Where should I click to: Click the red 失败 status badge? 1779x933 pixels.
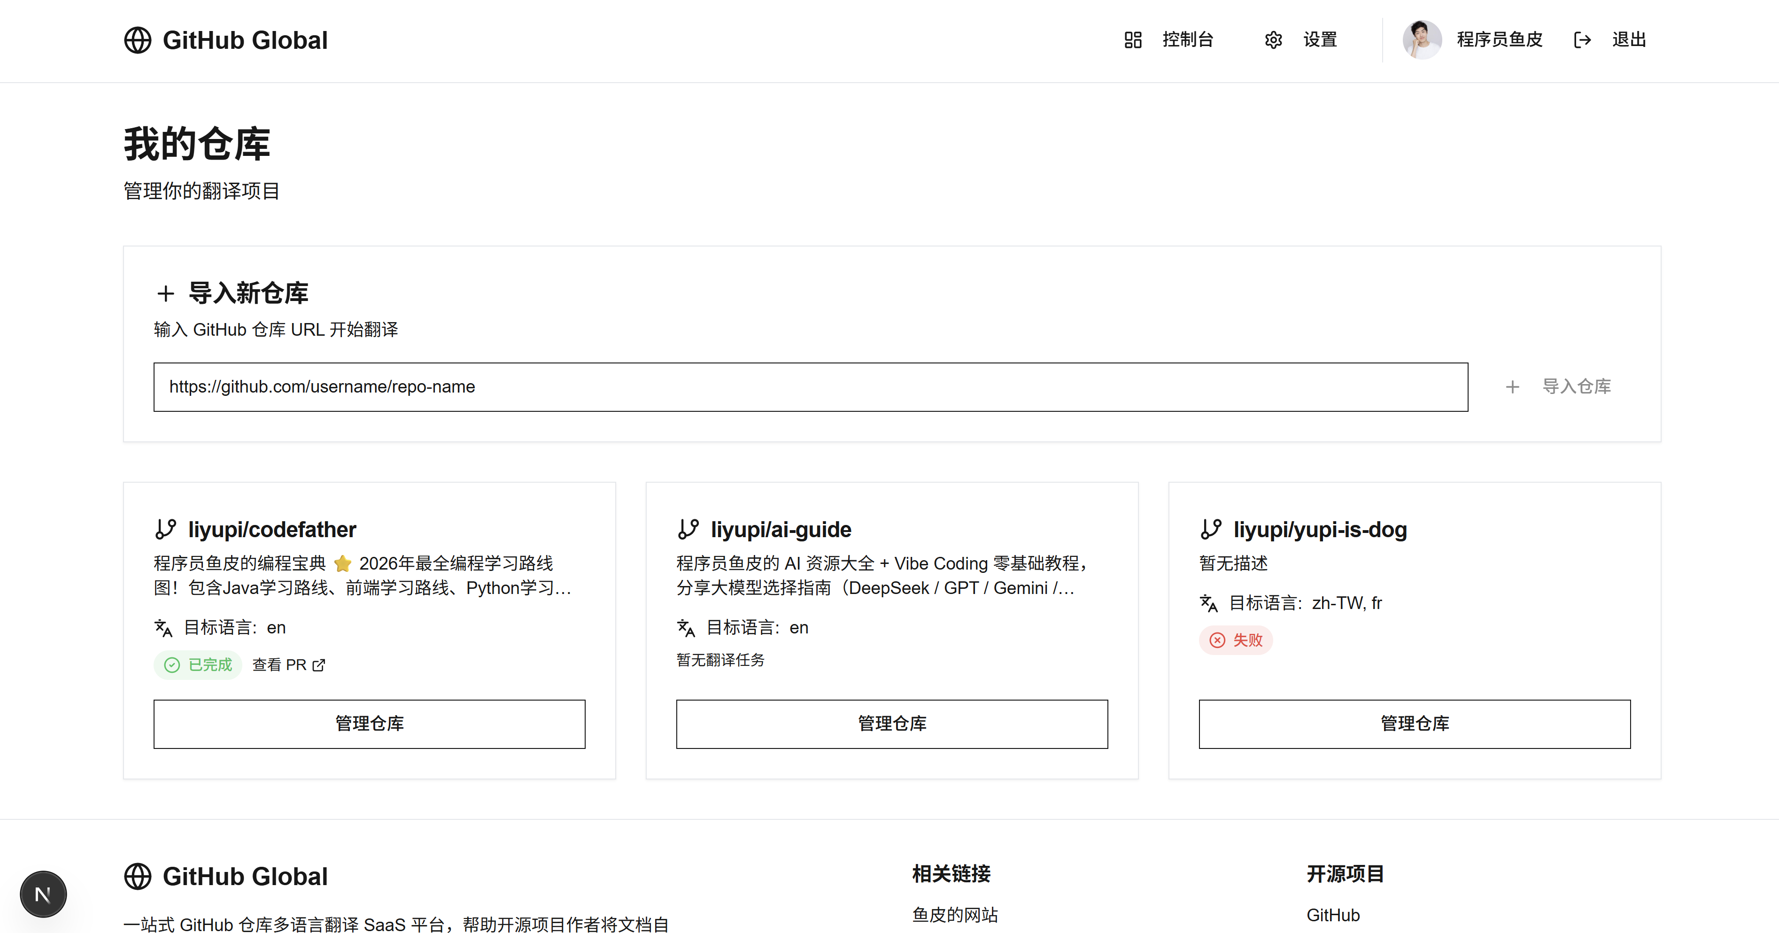tap(1236, 640)
